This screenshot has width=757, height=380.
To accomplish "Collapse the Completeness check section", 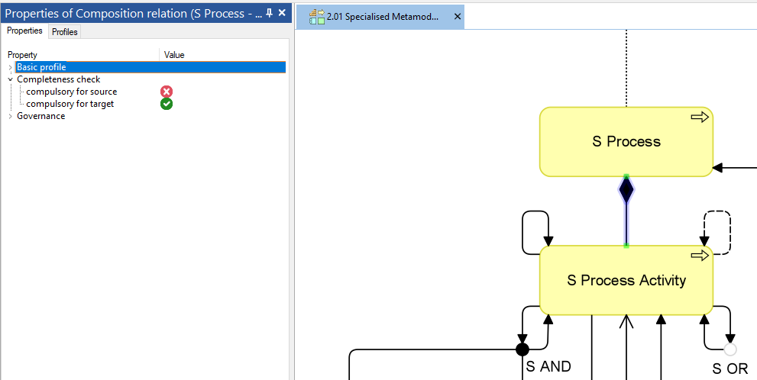I will (x=10, y=79).
